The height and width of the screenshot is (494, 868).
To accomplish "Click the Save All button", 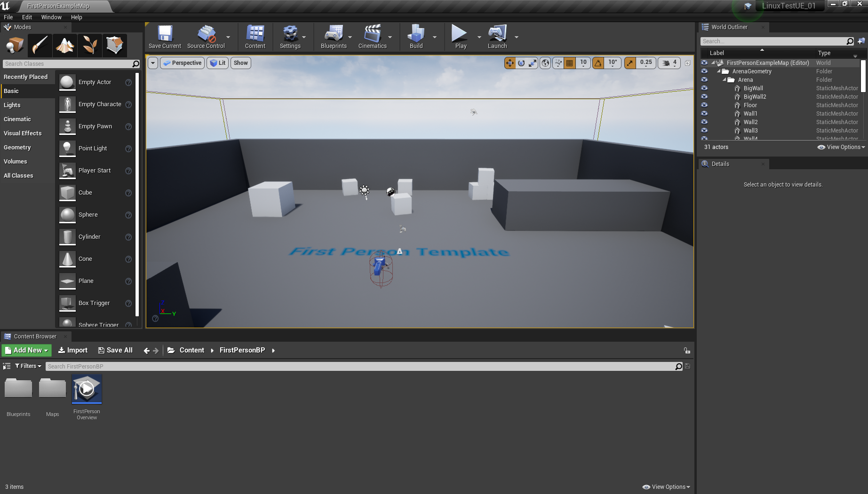I will 115,350.
